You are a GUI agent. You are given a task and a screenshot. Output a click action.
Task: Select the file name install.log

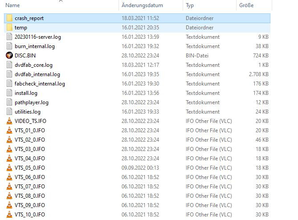coord(26,93)
